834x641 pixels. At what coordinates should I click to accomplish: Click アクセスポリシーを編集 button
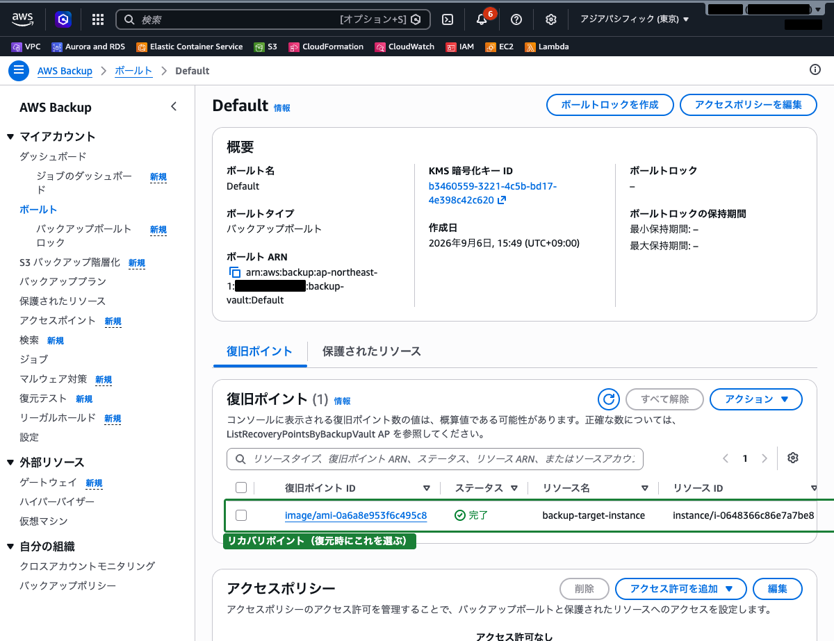[749, 105]
